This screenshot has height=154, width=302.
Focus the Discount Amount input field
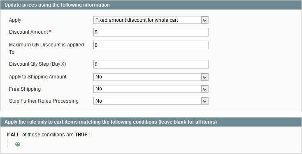pyautogui.click(x=151, y=32)
